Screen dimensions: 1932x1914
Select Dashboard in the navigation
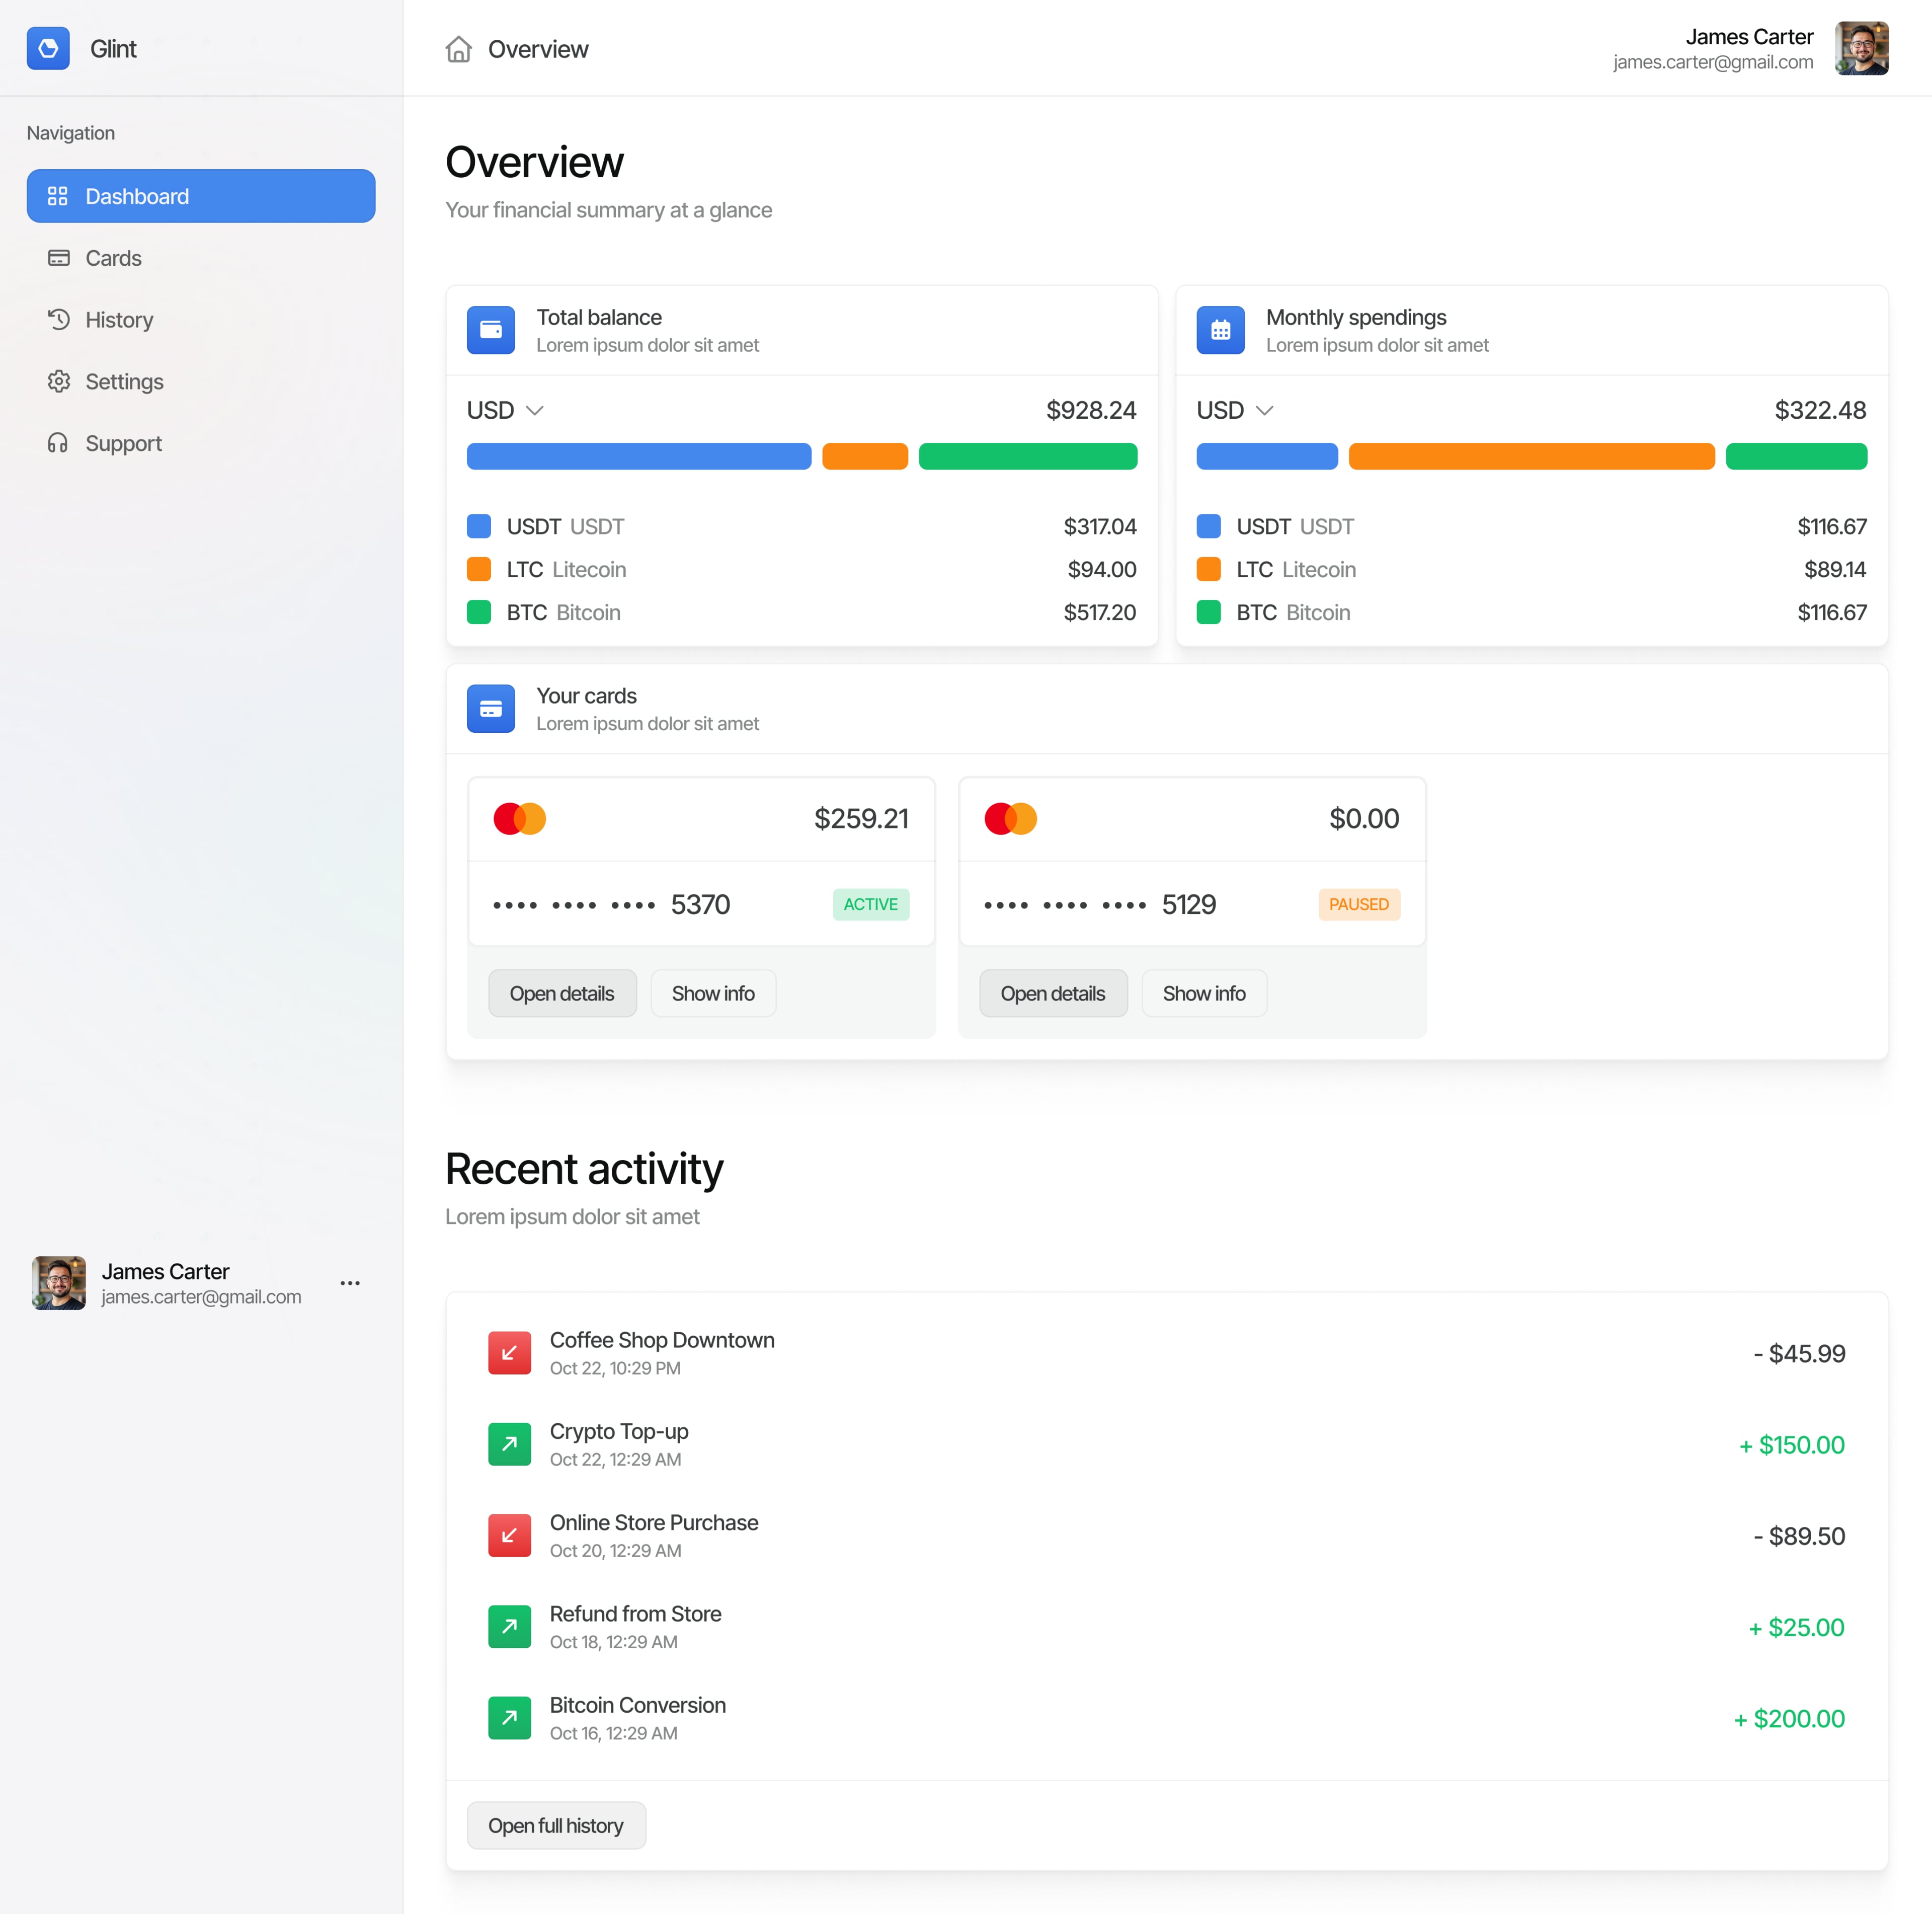(201, 196)
